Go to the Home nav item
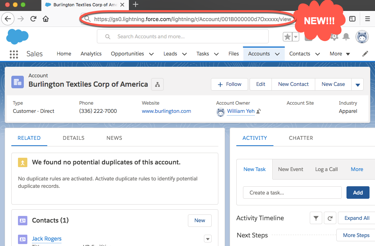This screenshot has height=246, width=375. (x=64, y=54)
